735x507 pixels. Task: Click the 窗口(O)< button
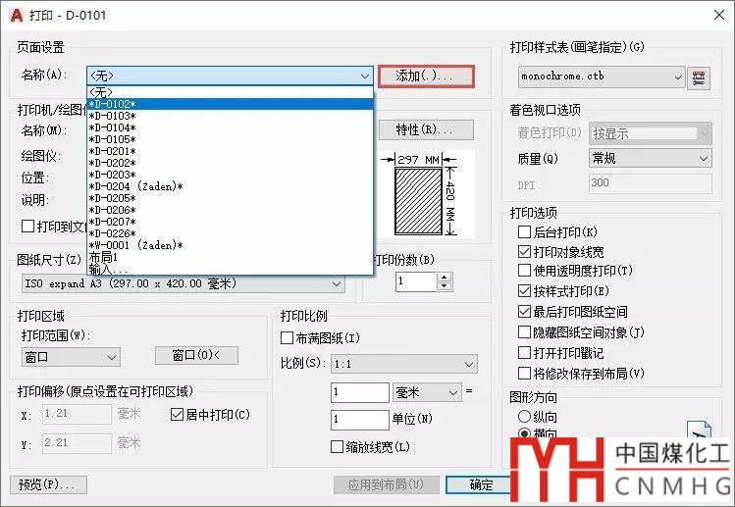coord(196,355)
